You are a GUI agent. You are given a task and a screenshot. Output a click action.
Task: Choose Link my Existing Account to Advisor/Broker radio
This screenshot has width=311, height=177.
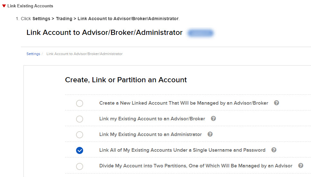pyautogui.click(x=79, y=119)
